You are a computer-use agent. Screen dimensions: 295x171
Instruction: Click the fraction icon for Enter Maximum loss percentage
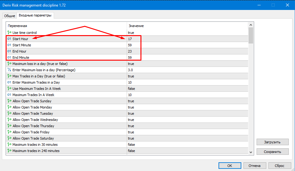(9, 70)
